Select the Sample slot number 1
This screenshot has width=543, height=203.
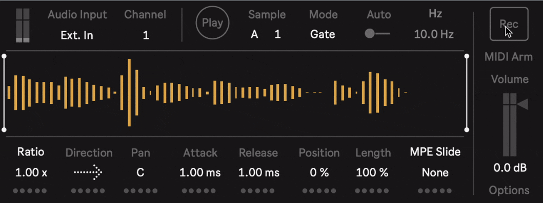point(278,35)
